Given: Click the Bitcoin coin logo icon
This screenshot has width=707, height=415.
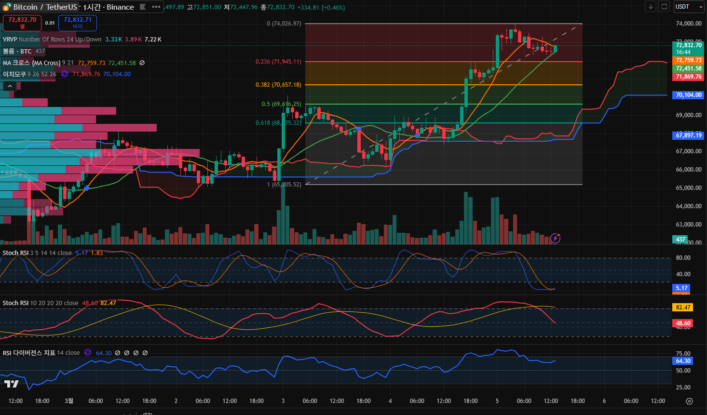Looking at the screenshot, I should coord(7,7).
